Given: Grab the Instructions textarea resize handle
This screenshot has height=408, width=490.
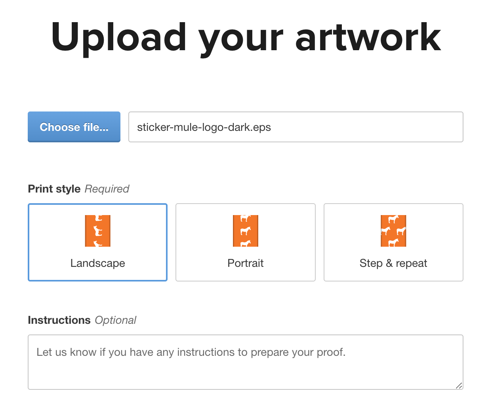Looking at the screenshot, I should click(459, 385).
